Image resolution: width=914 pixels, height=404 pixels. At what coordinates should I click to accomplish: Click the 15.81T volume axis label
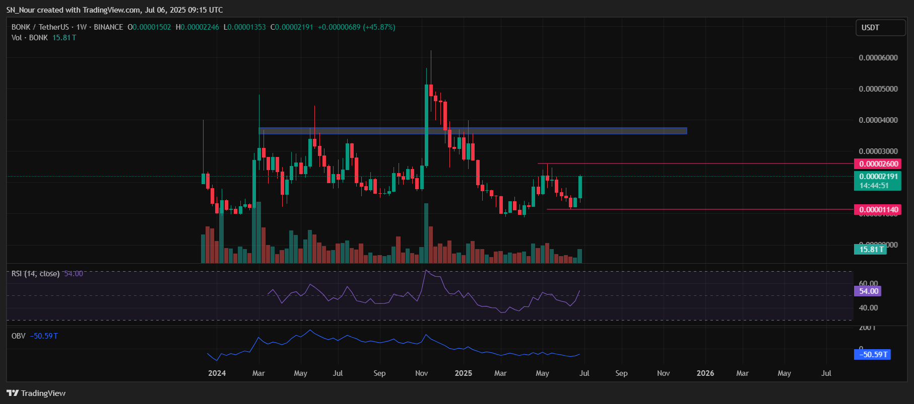pos(870,249)
